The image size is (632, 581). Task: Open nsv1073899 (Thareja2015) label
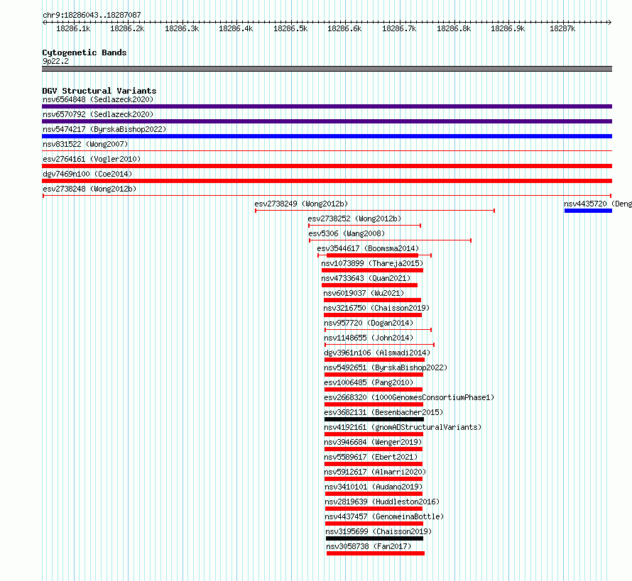[x=372, y=263]
